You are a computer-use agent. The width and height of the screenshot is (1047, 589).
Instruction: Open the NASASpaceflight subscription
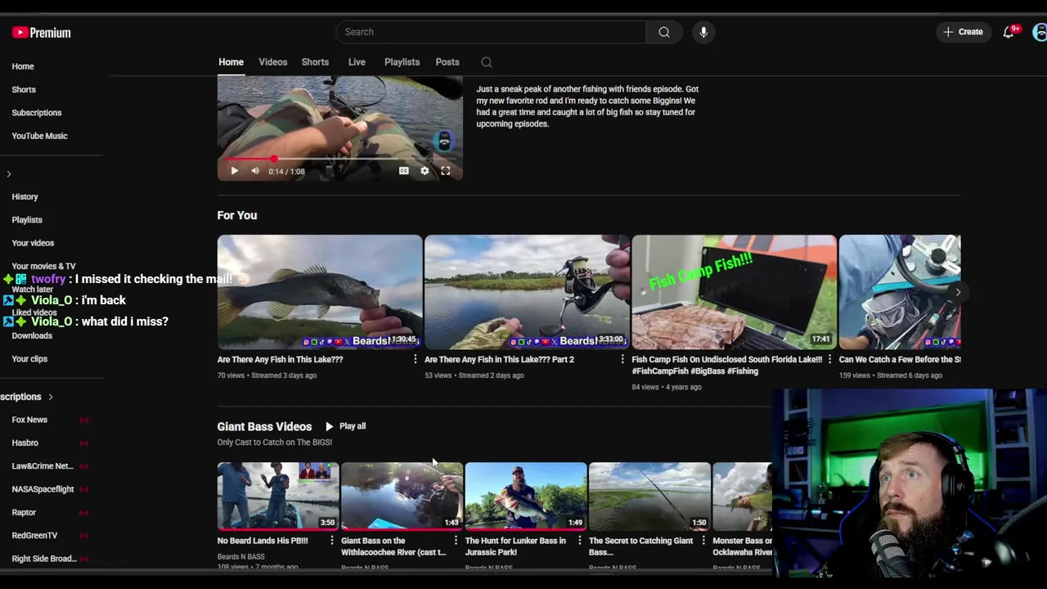[x=43, y=489]
